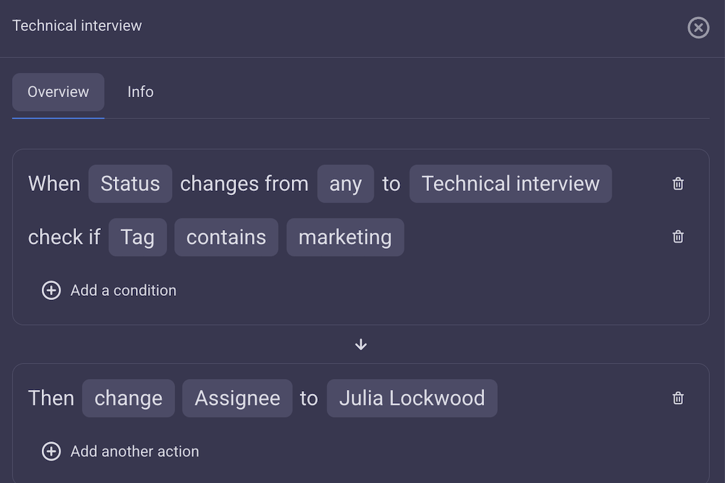
Task: Change the Tag condition field
Action: tap(137, 237)
